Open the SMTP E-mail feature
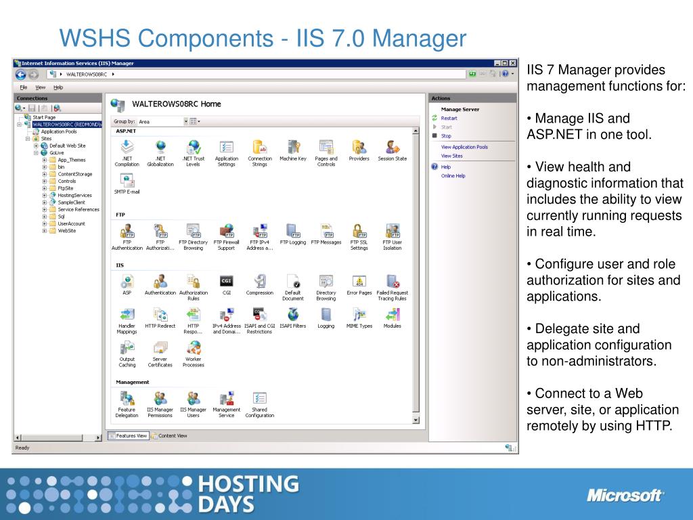Image resolution: width=693 pixels, height=520 pixels. (127, 183)
